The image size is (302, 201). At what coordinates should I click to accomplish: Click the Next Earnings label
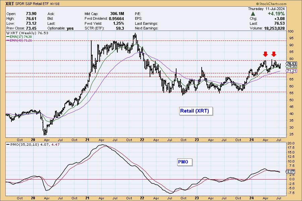tap(147, 28)
